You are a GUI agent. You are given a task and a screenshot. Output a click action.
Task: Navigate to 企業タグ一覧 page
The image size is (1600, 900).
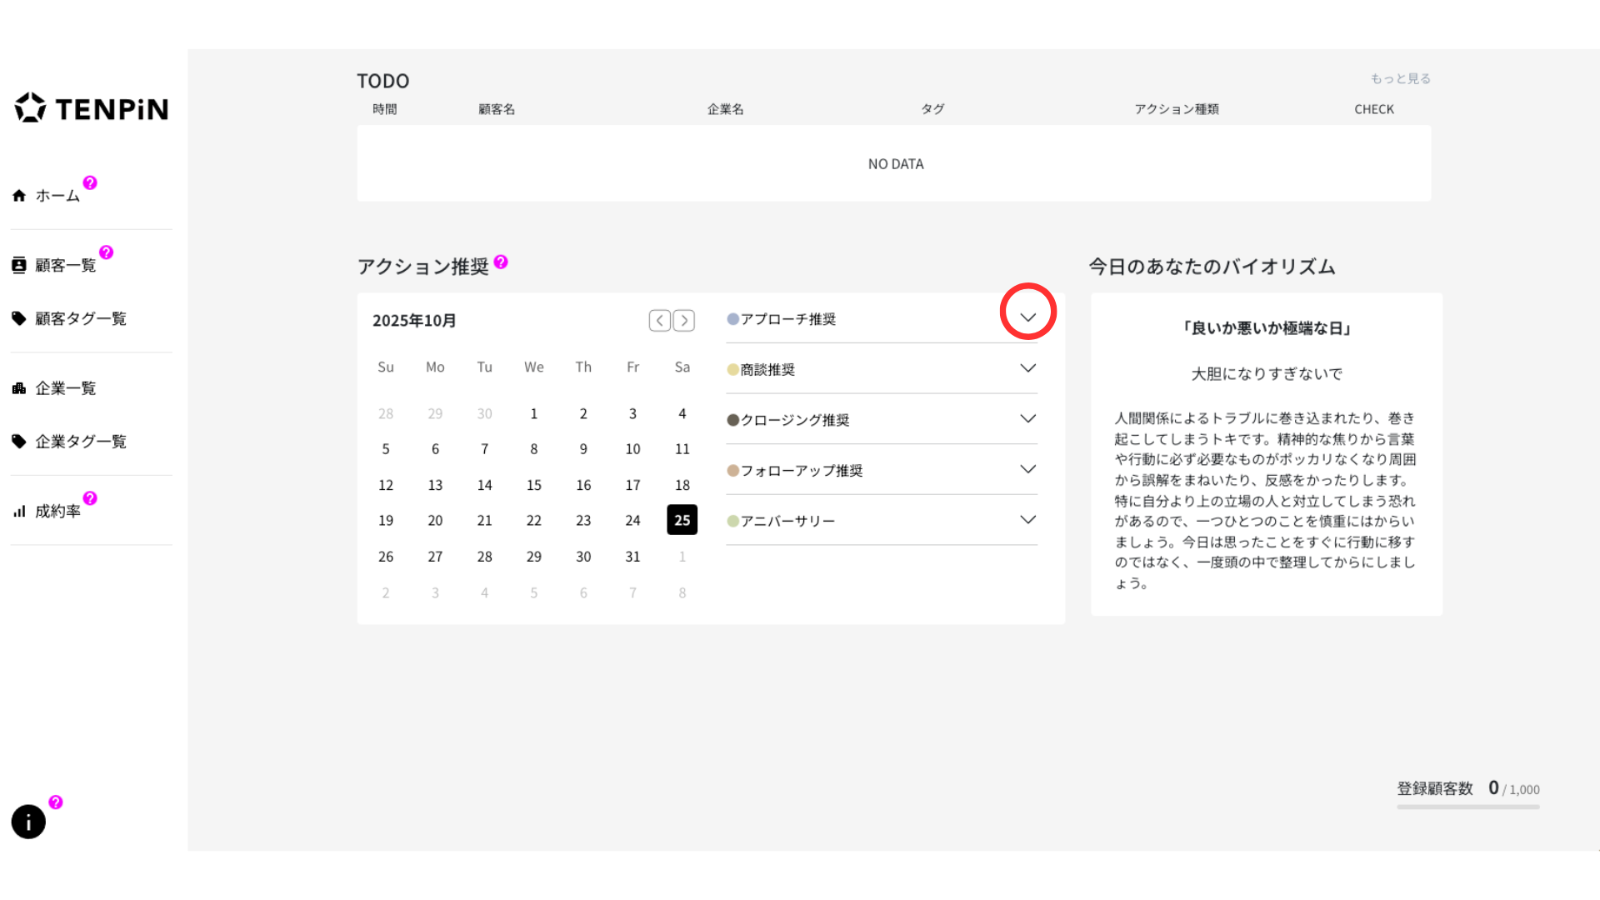coord(80,442)
